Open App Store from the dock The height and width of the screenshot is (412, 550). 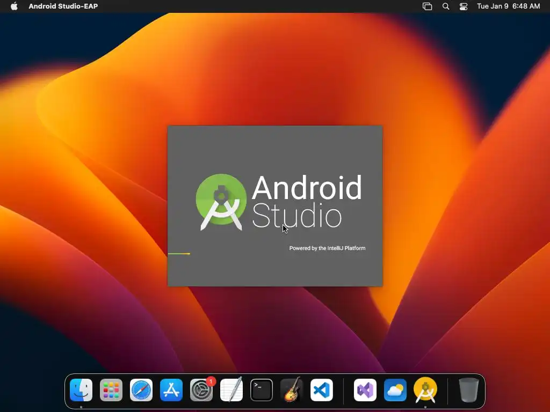pyautogui.click(x=171, y=390)
